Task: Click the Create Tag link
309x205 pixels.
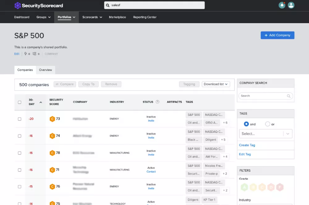Action: click(x=247, y=145)
